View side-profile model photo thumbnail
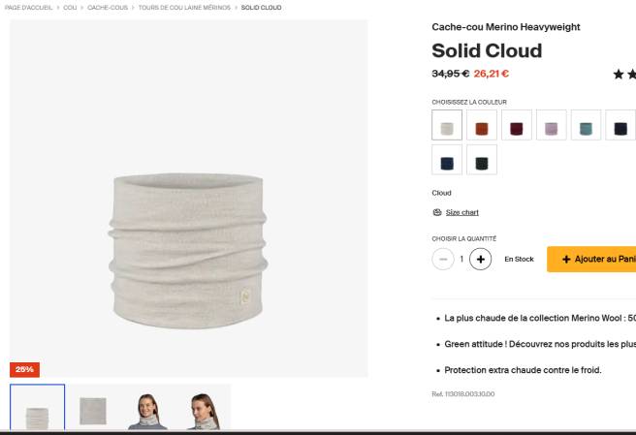This screenshot has width=636, height=435. pos(204,409)
